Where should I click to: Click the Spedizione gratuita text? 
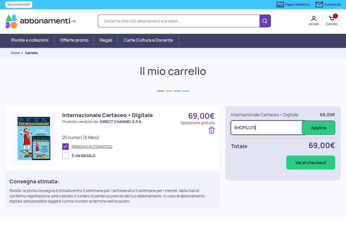click(198, 123)
